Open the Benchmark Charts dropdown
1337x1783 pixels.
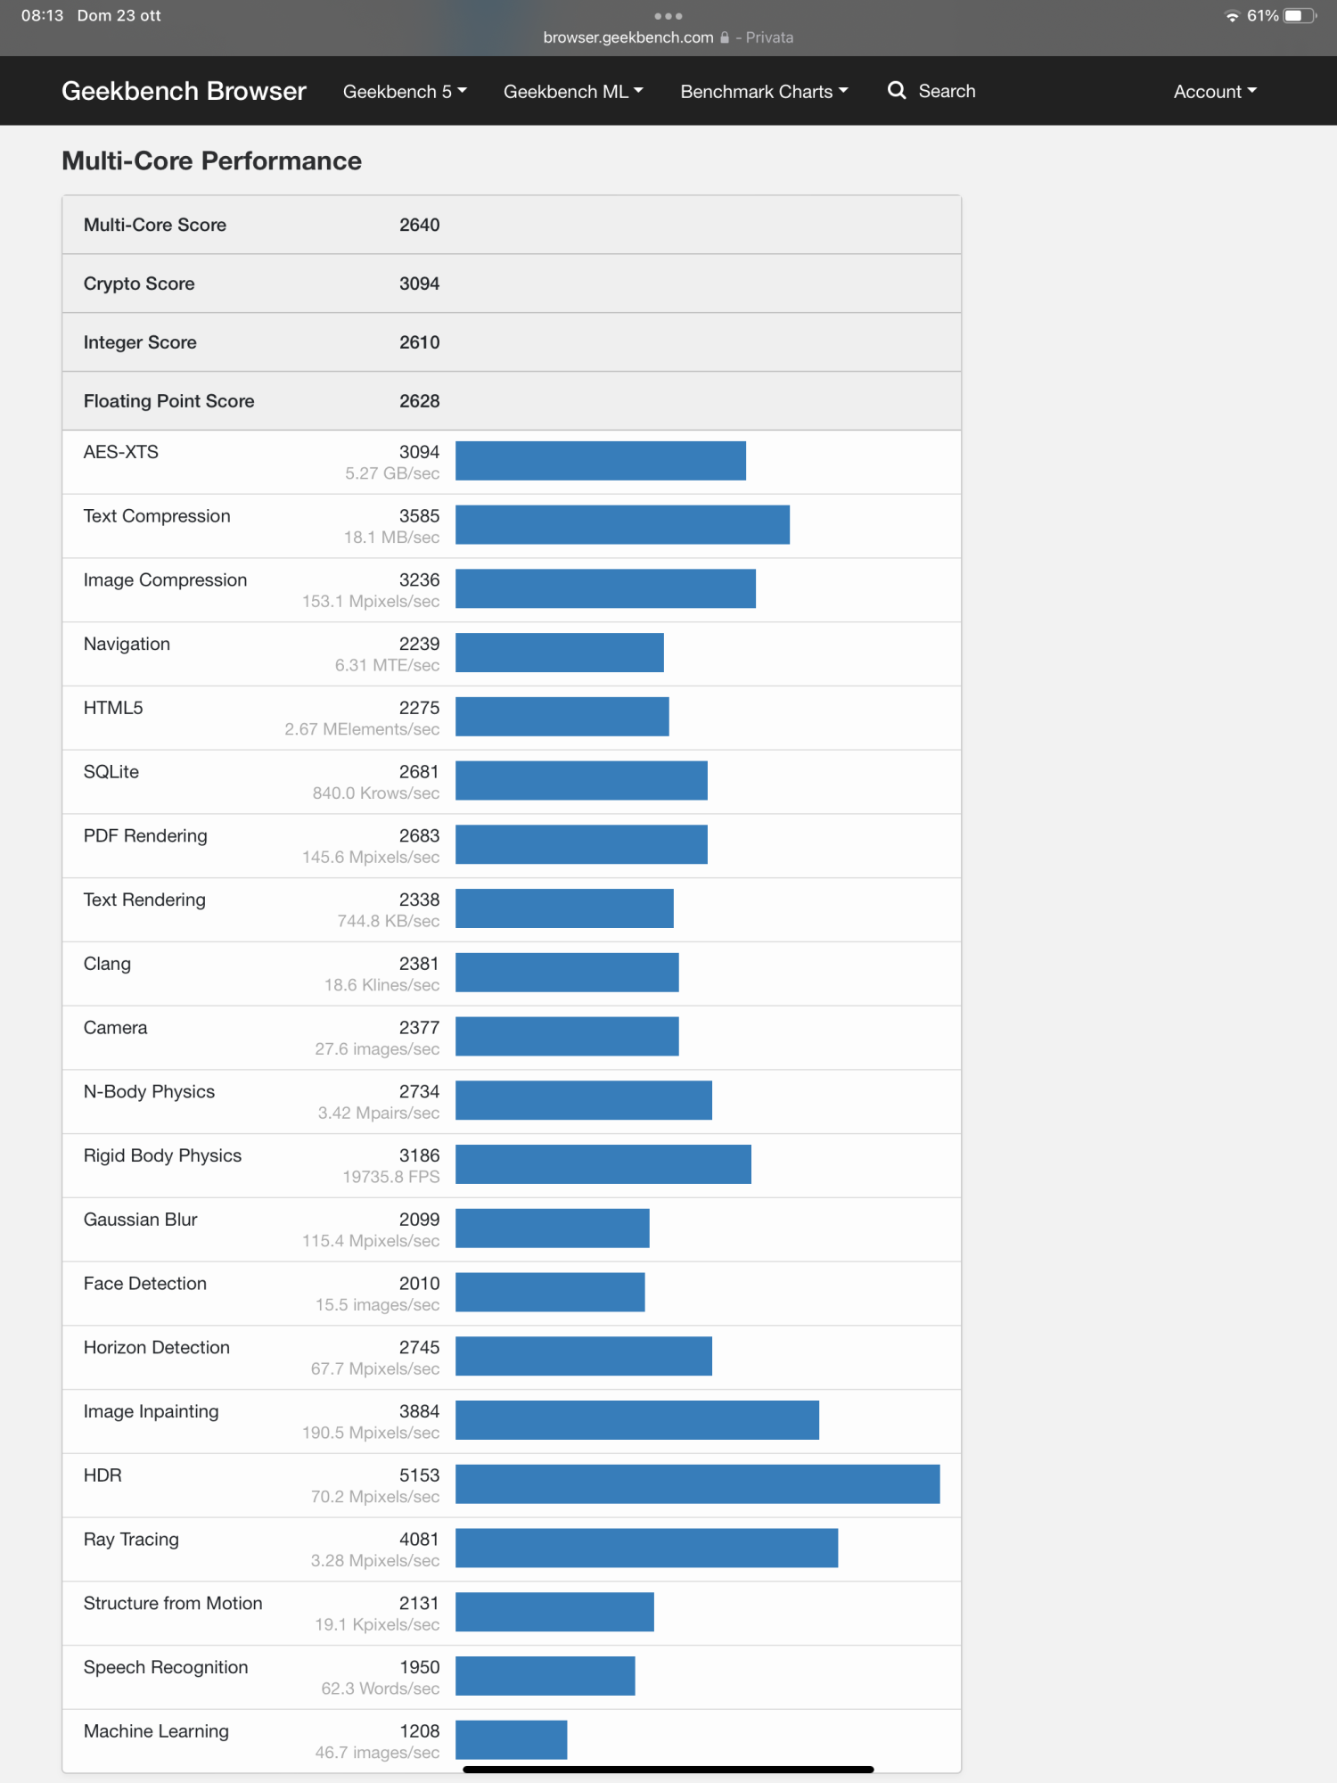pos(764,92)
